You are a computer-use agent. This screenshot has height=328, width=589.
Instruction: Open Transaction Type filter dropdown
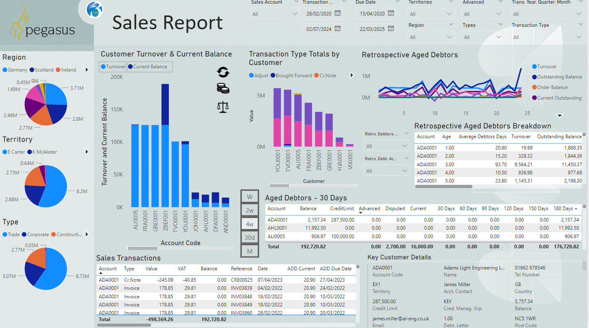click(548, 37)
